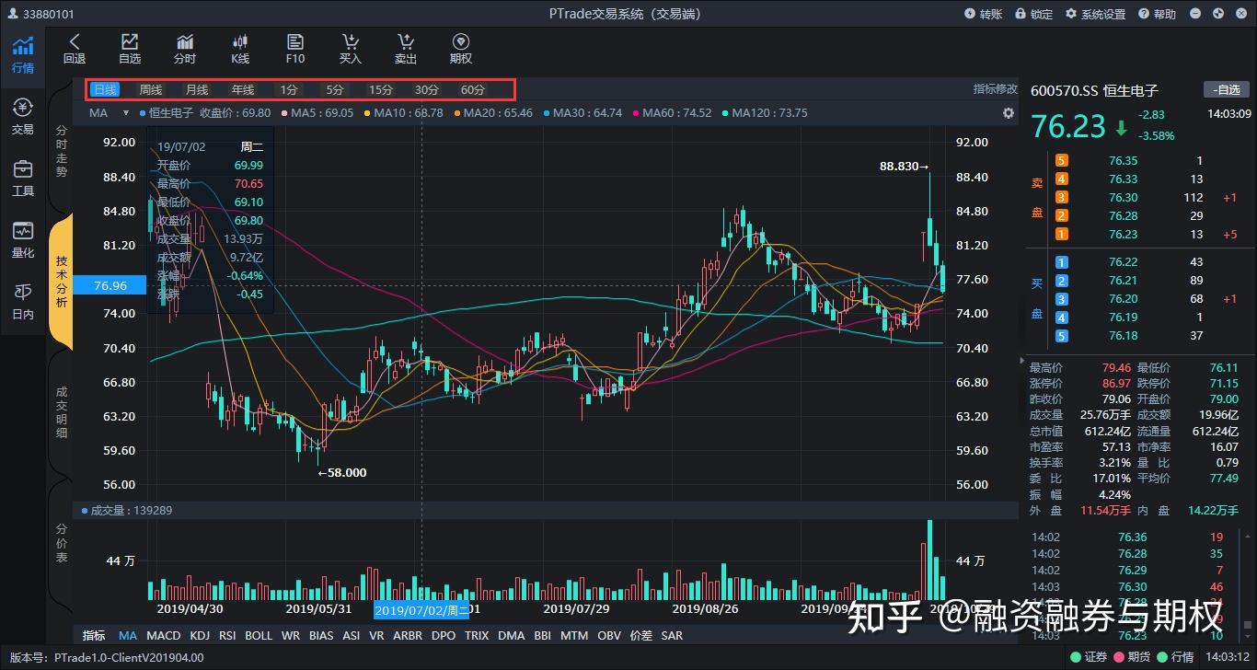
Task: Select the VR indicator
Action: [x=376, y=635]
